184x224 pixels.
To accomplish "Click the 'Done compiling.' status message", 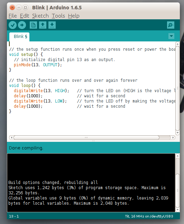I will 26,148.
